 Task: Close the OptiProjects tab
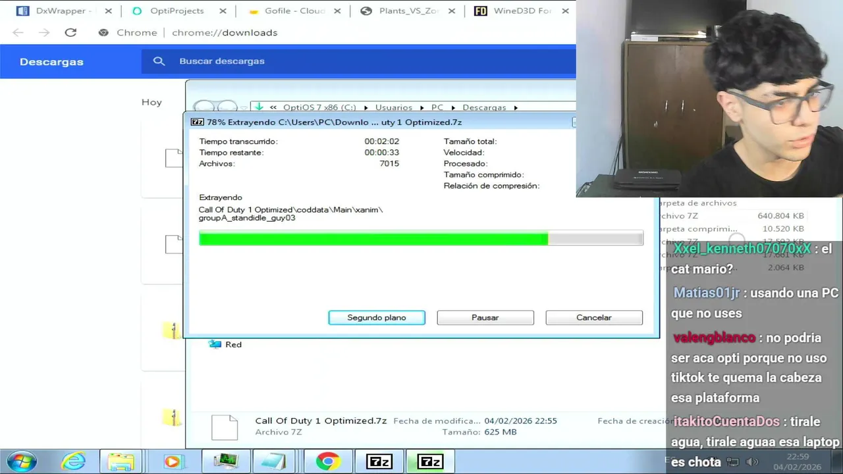(x=223, y=11)
